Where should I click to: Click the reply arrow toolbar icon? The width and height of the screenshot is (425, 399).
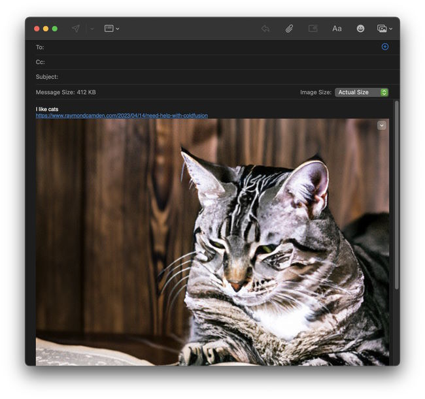click(x=265, y=29)
